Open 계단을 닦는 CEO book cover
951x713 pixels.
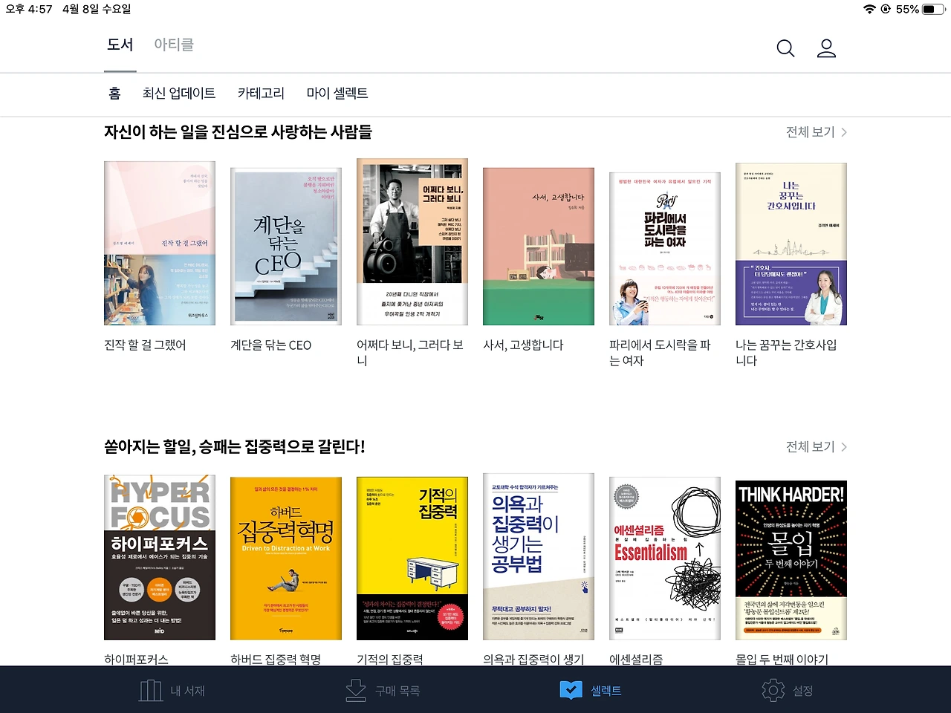(286, 247)
